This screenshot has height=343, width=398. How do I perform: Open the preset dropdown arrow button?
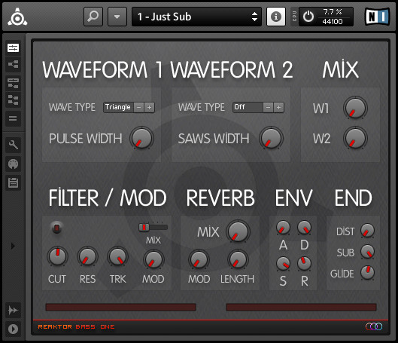pos(117,17)
